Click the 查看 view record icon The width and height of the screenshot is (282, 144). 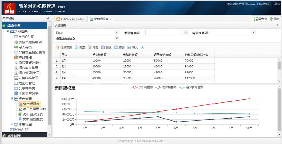pyautogui.click(x=116, y=47)
